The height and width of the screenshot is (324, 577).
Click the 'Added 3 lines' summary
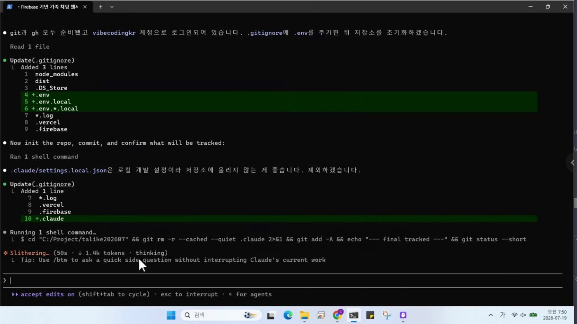tap(44, 67)
